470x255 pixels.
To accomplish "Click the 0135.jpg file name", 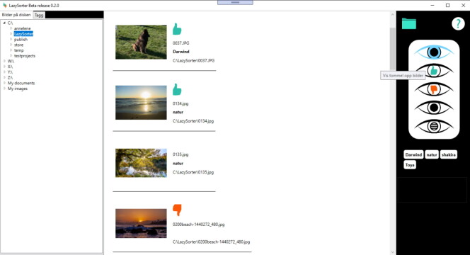I will tap(180, 154).
